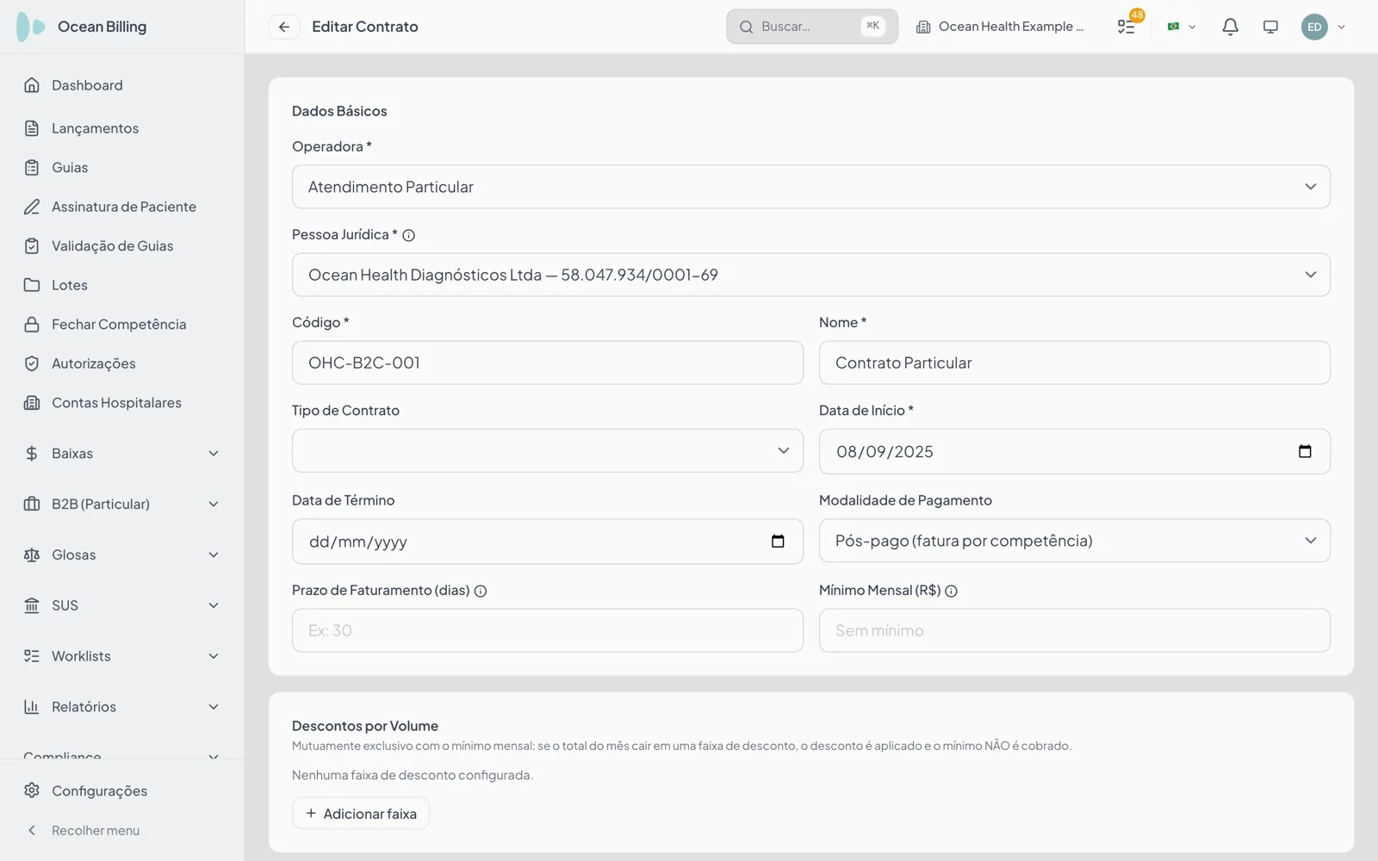
Task: Open Lotes in the sidebar
Action: 121,285
